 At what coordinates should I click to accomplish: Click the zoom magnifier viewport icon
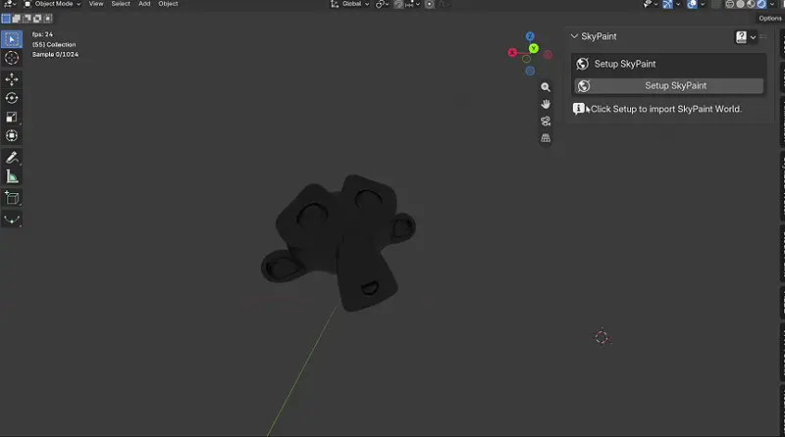coord(546,87)
